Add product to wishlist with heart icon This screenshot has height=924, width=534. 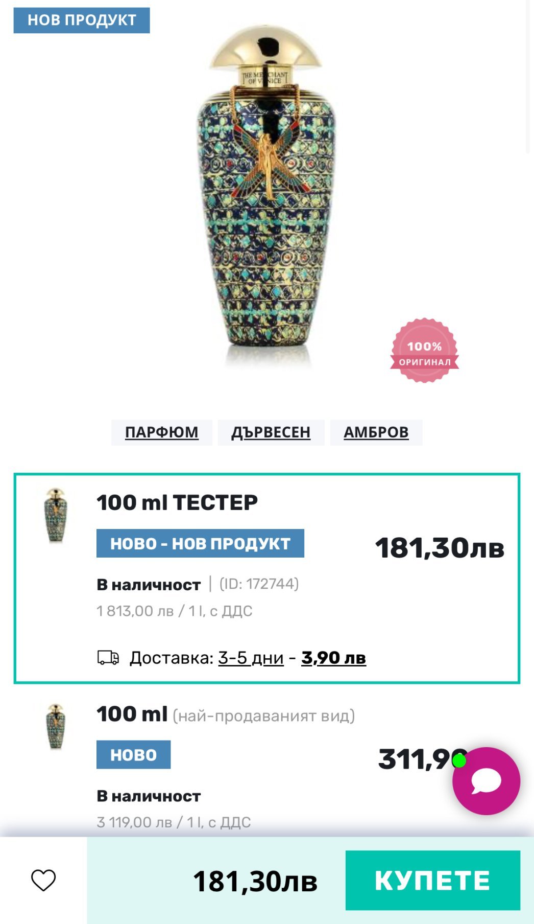(x=43, y=880)
